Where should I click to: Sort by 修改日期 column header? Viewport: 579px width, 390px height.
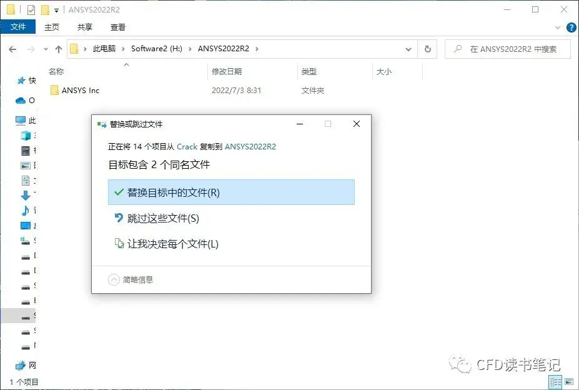226,71
